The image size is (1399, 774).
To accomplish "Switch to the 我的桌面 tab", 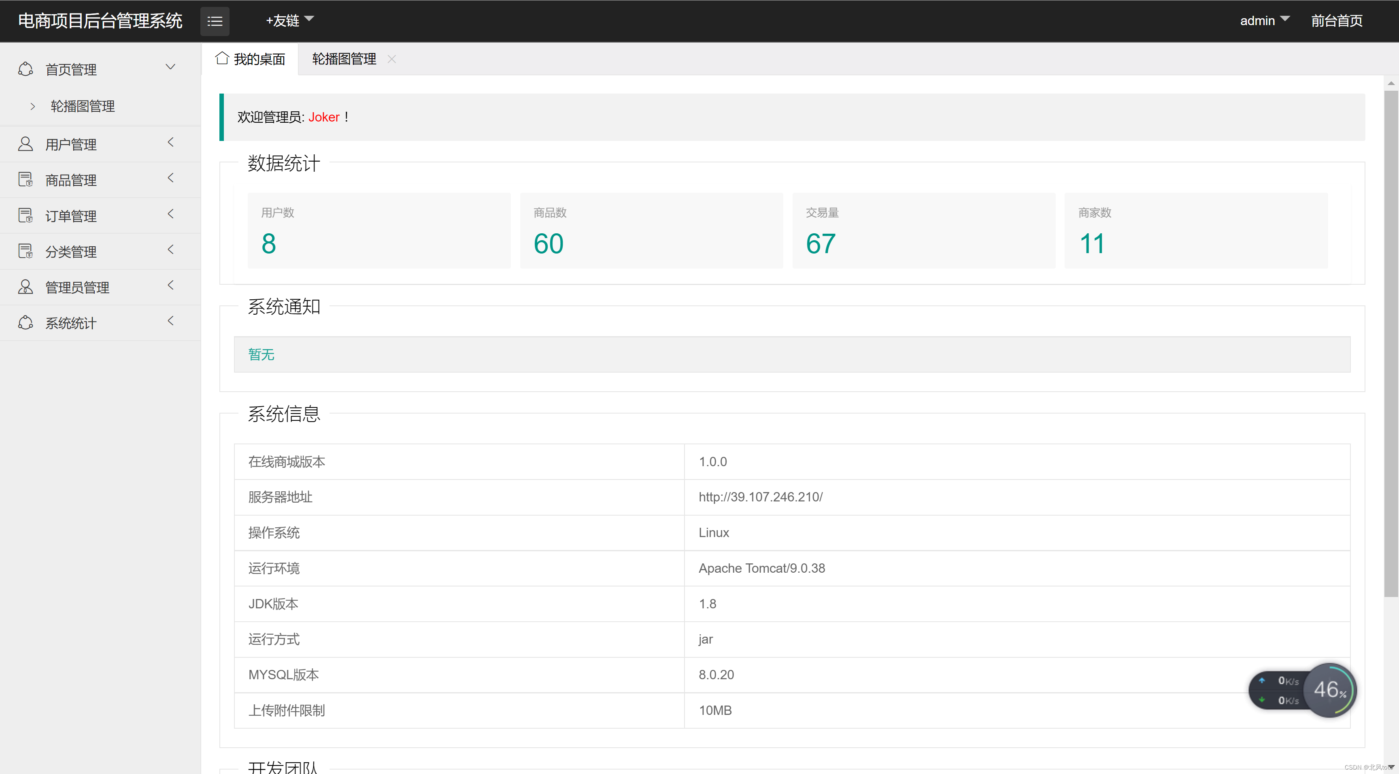I will (x=250, y=59).
